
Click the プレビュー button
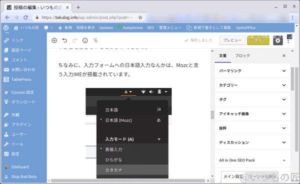pyautogui.click(x=232, y=40)
